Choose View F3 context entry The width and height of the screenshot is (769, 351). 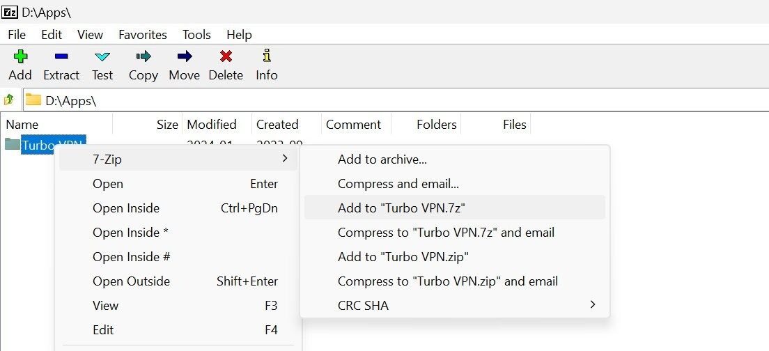178,306
